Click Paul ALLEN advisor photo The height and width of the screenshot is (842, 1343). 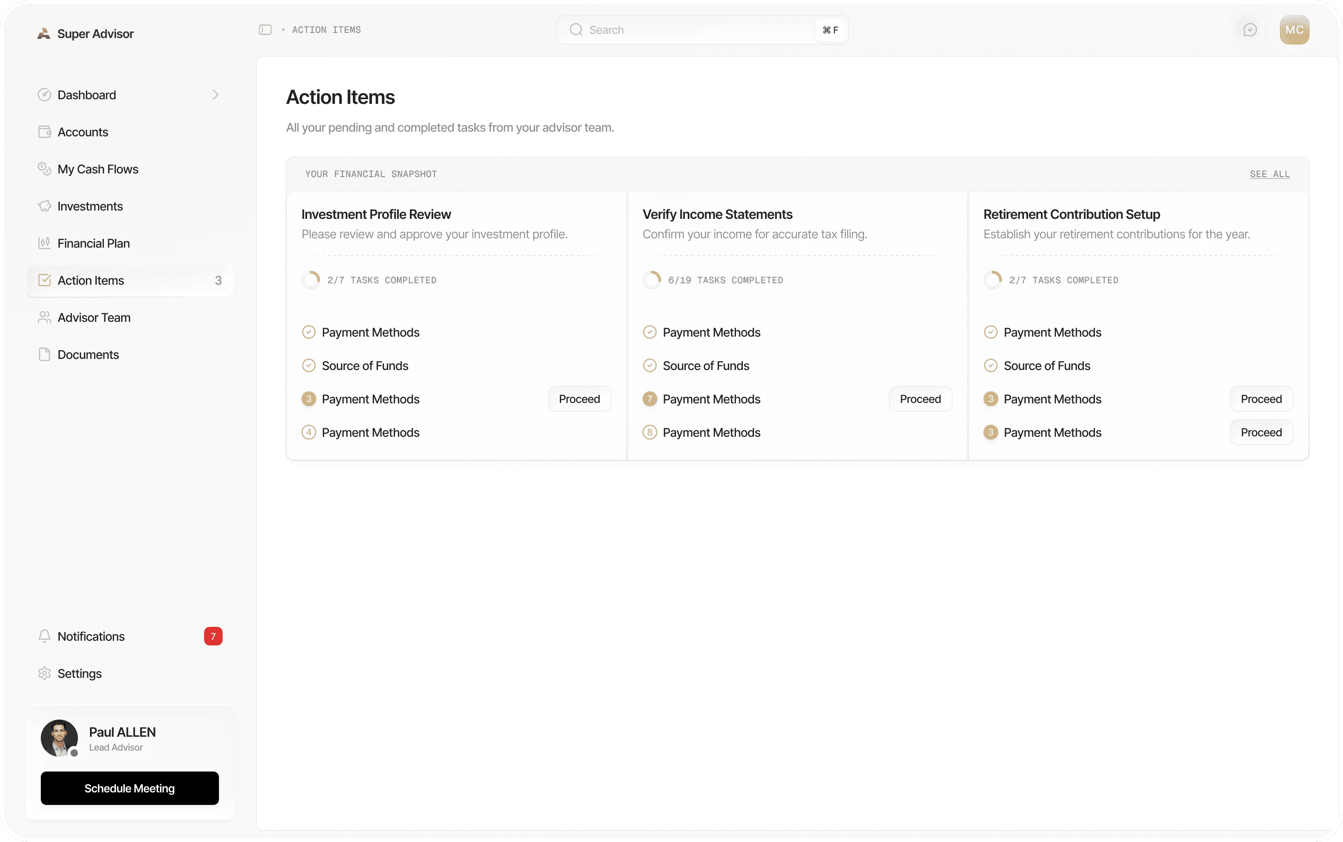click(x=59, y=738)
